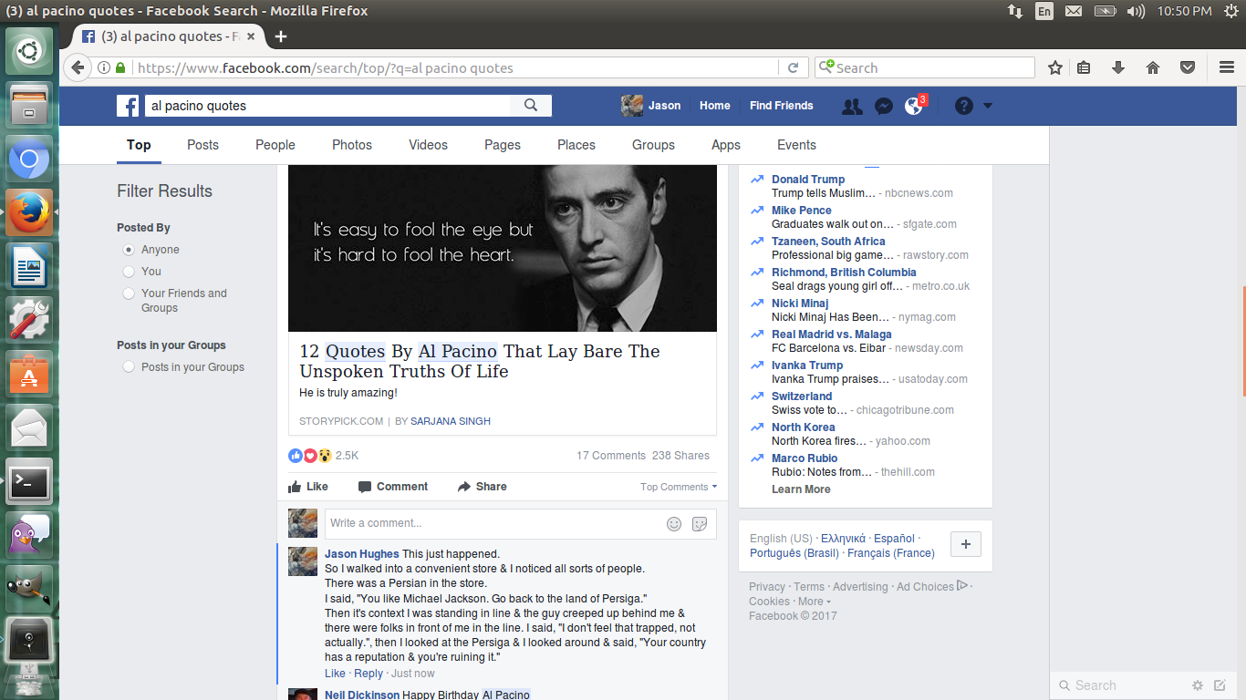The image size is (1246, 700).
Task: Switch to the Posts tab
Action: 202,145
